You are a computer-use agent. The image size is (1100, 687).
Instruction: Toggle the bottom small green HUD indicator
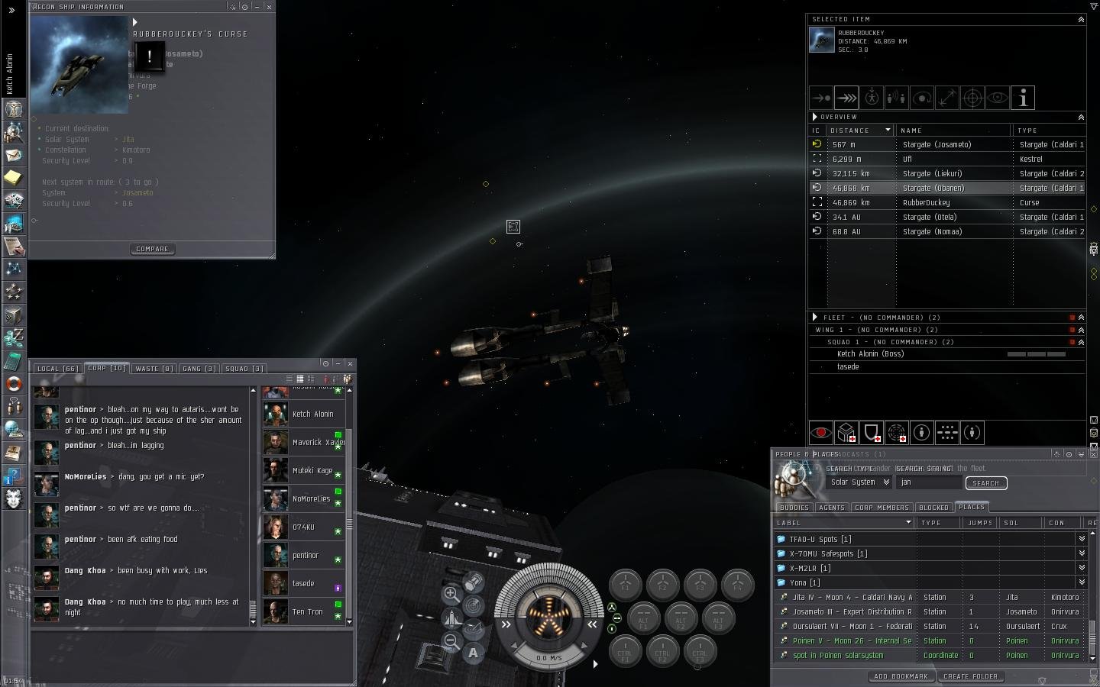[x=612, y=629]
